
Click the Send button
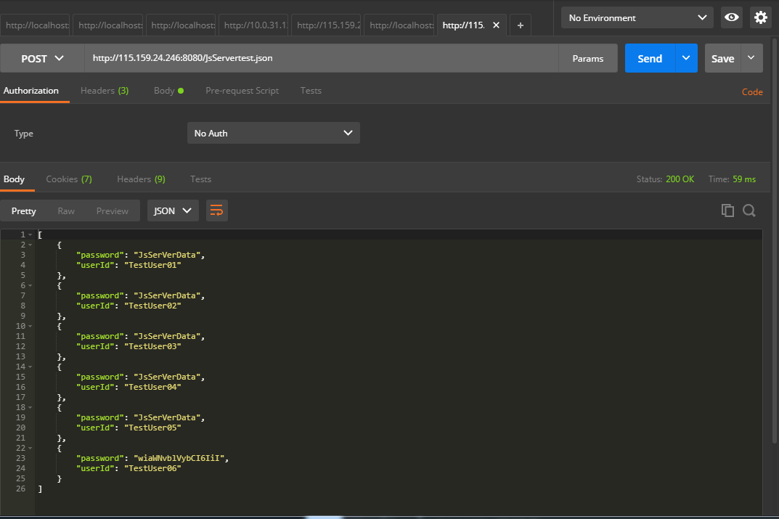650,58
